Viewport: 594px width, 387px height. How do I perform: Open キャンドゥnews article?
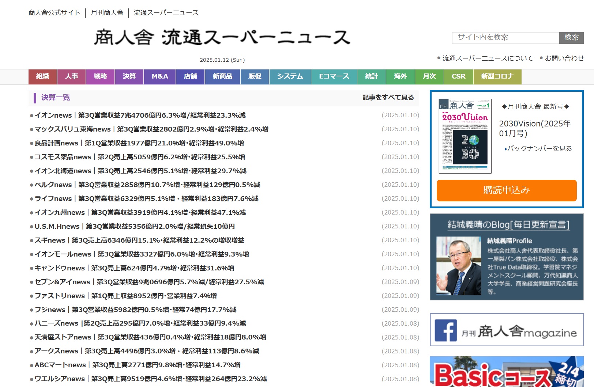134,268
